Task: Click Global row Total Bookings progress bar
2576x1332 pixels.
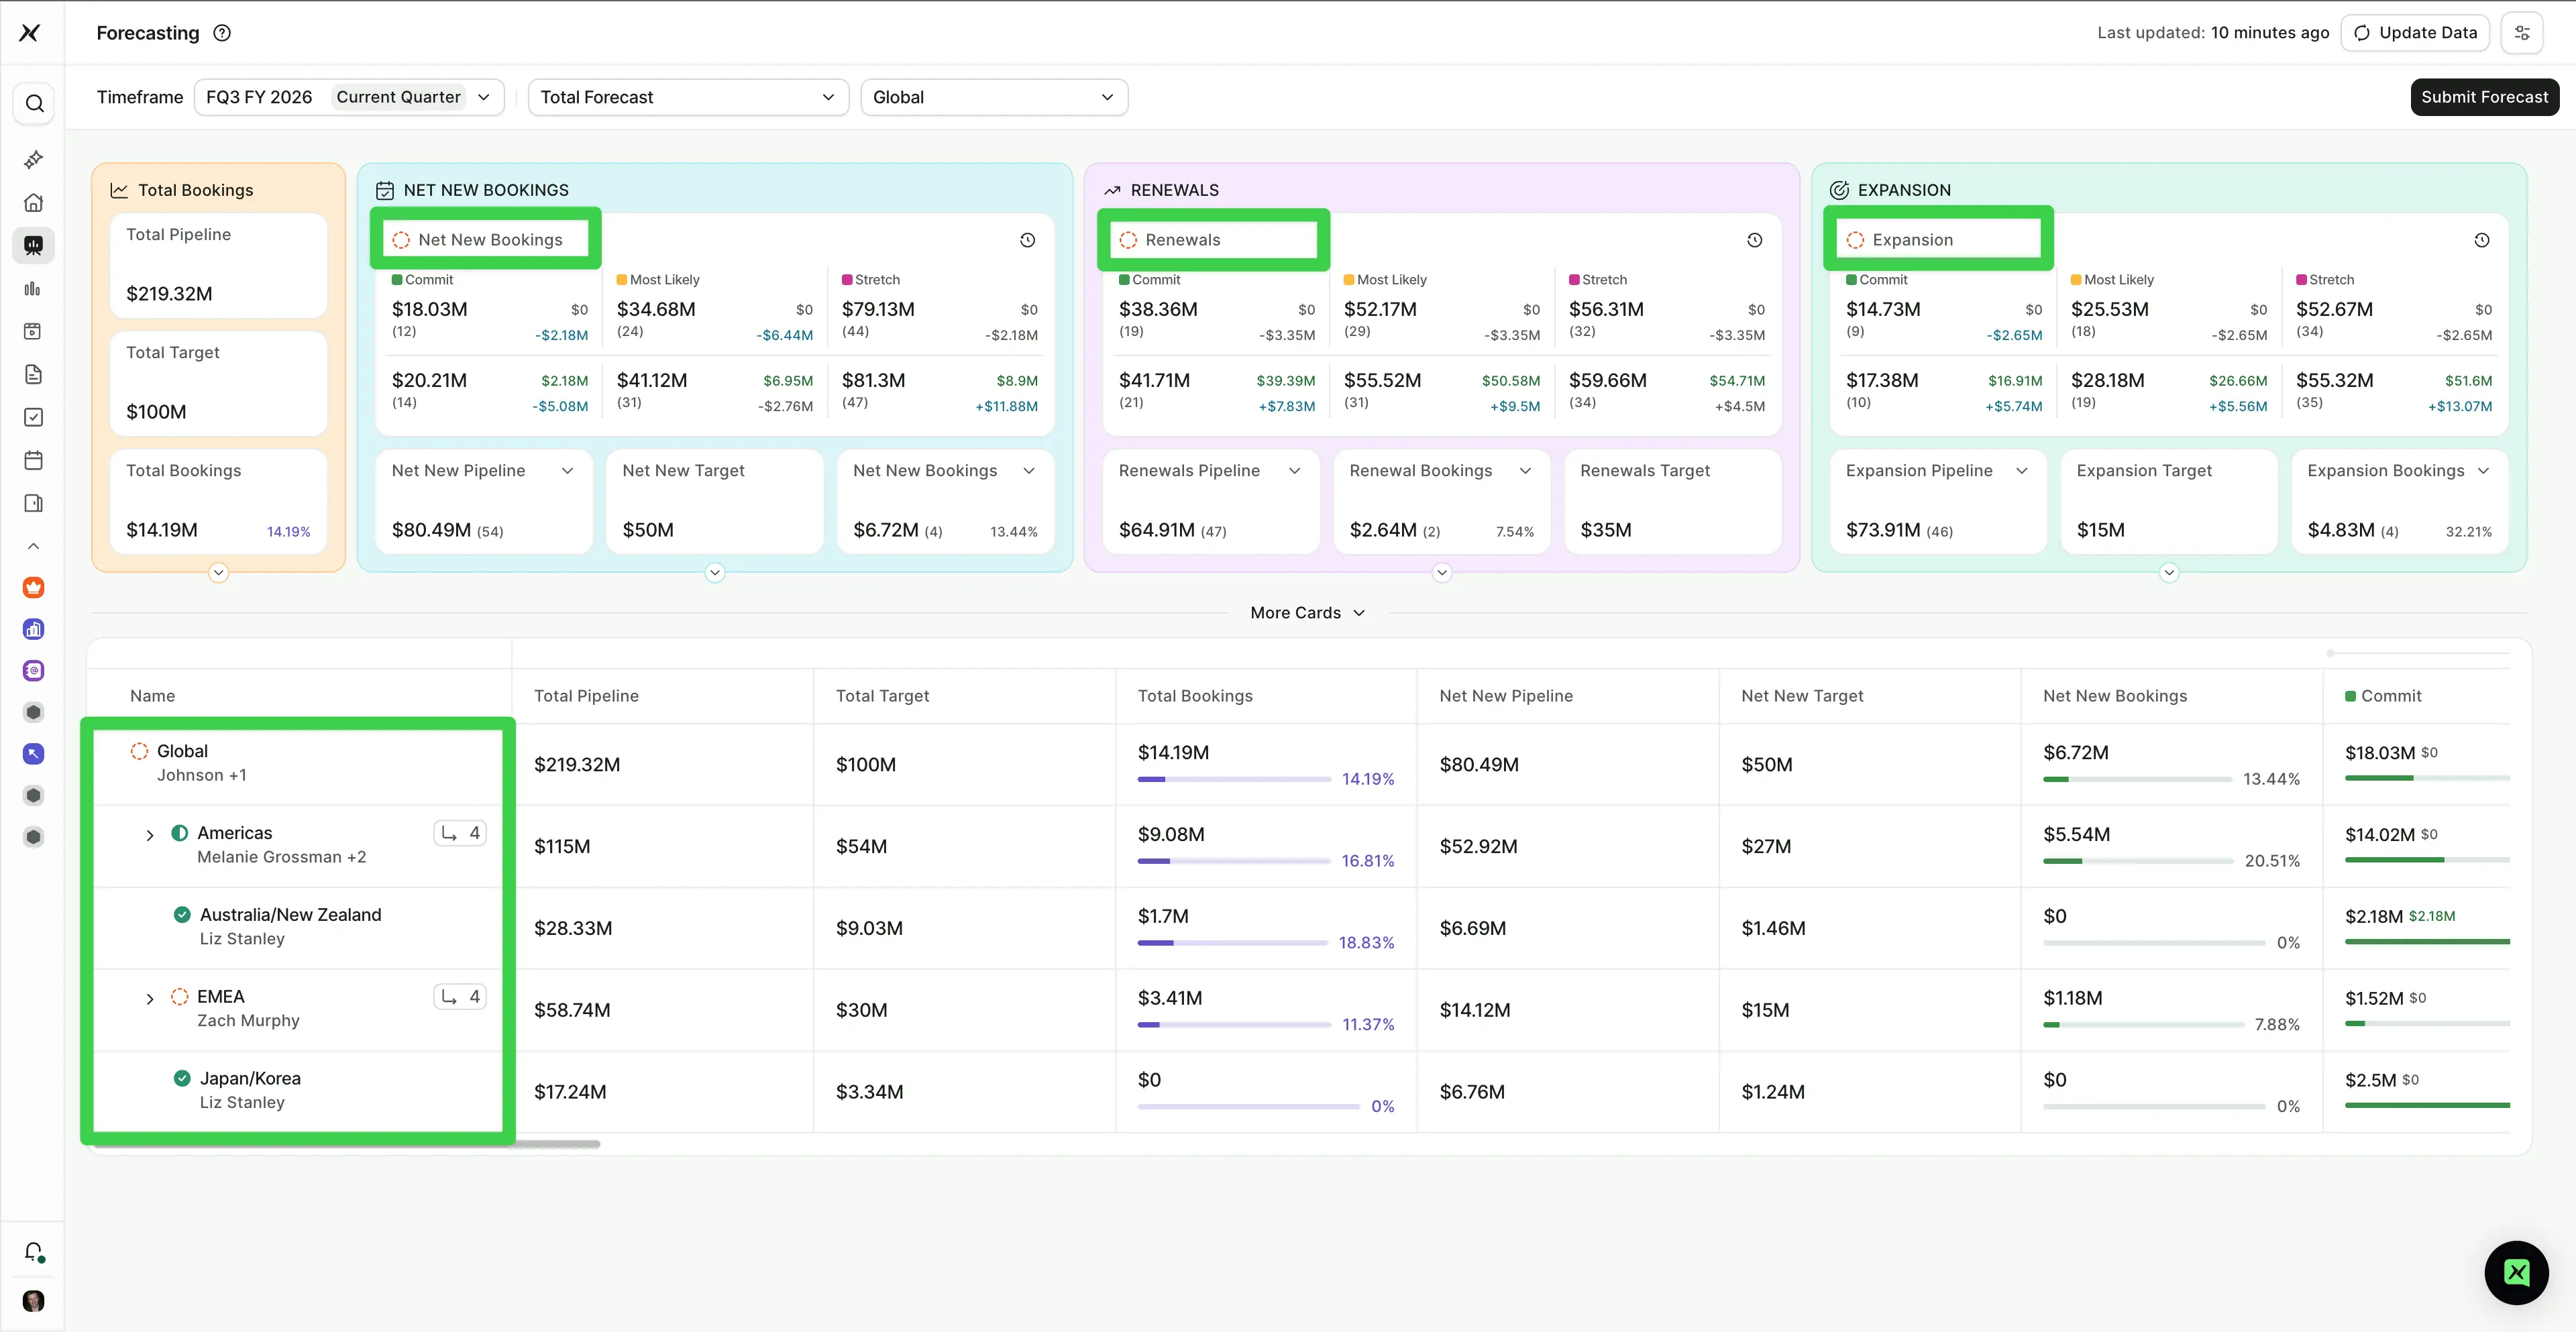Action: click(x=1234, y=779)
